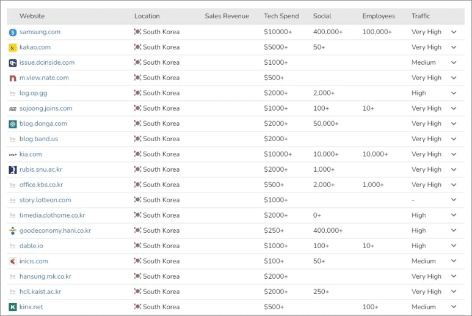Sort by the Website column header
The image size is (472, 316).
point(32,16)
